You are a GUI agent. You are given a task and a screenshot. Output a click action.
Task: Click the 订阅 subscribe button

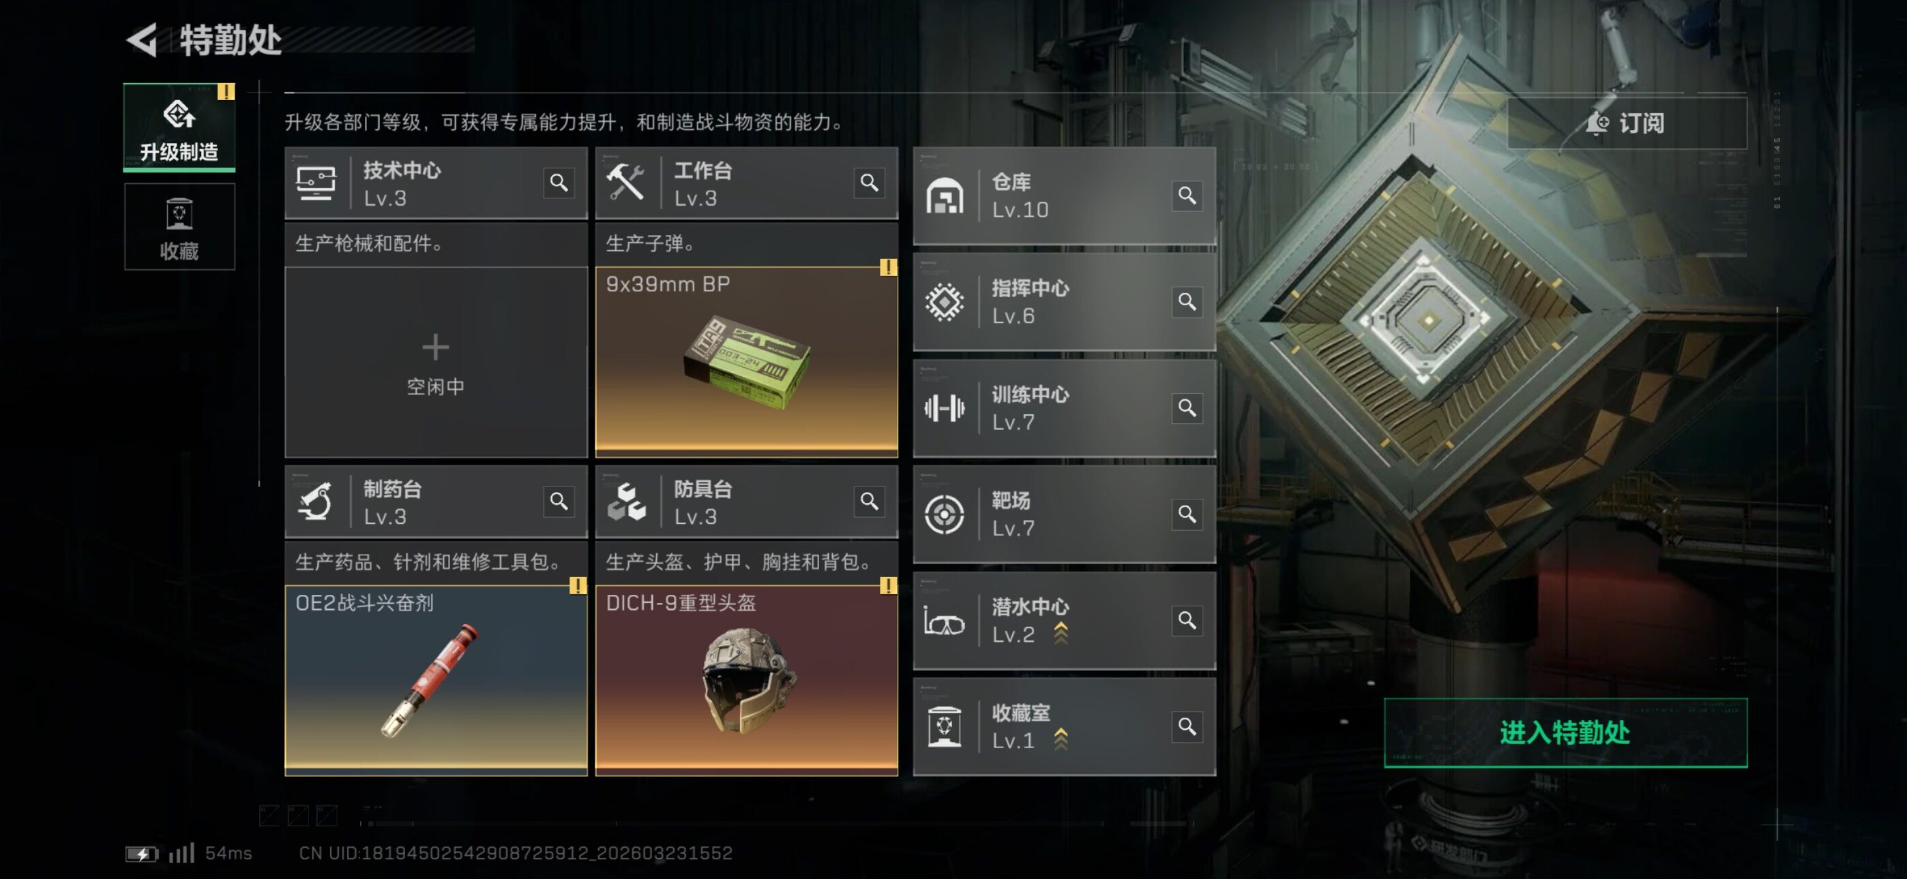(1627, 123)
